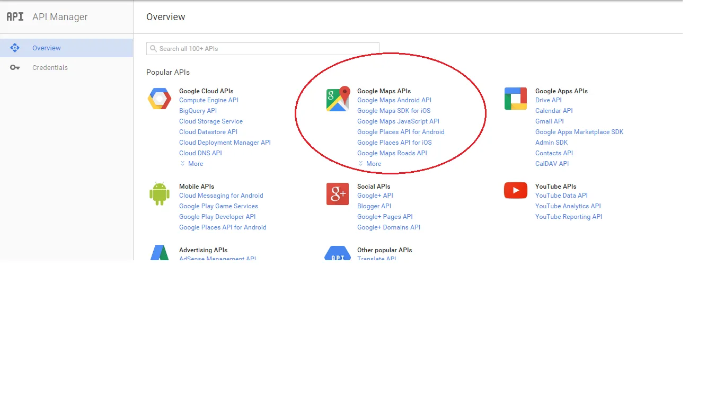Click the Overview page title
724x407 pixels.
[166, 17]
